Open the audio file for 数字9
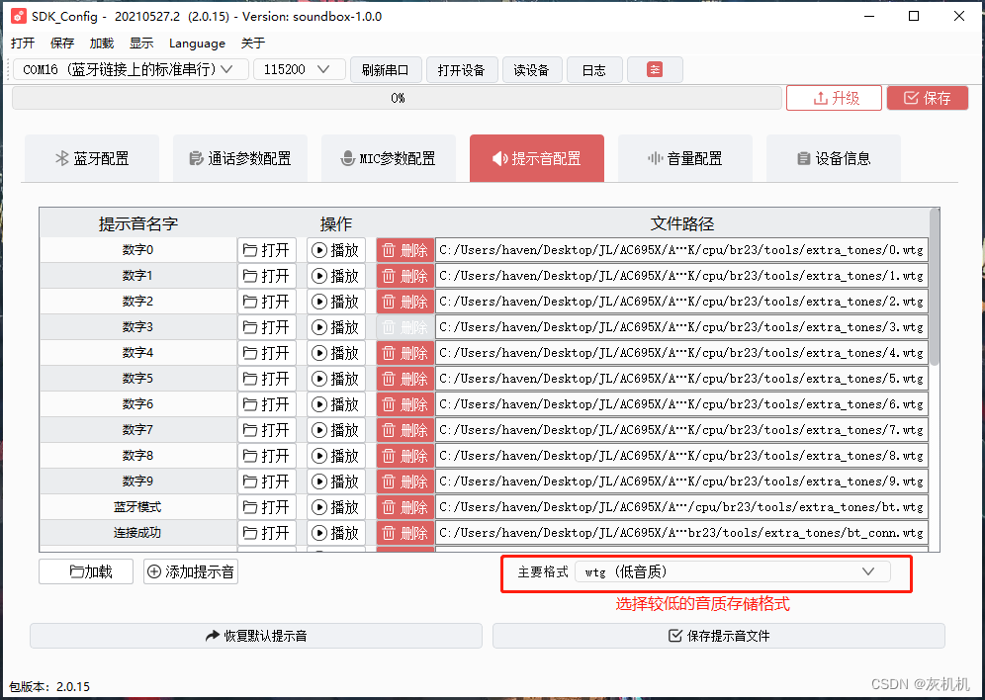Viewport: 985px width, 700px height. point(266,481)
